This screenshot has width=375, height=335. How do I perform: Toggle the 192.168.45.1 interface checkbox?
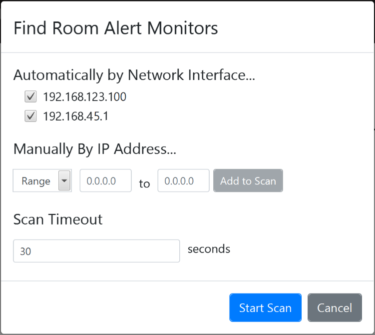click(31, 116)
